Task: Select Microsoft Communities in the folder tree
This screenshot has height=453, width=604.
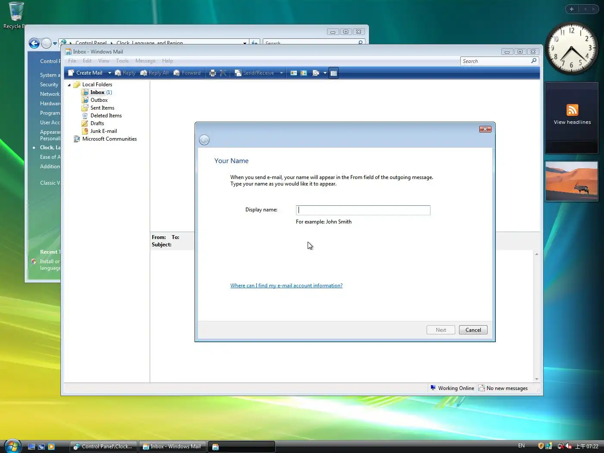Action: 109,139
